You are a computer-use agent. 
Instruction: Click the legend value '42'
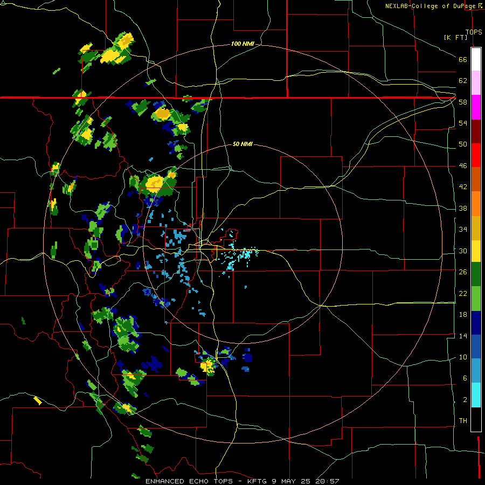pos(463,187)
